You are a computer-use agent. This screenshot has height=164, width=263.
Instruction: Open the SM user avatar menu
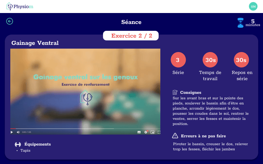[253, 7]
